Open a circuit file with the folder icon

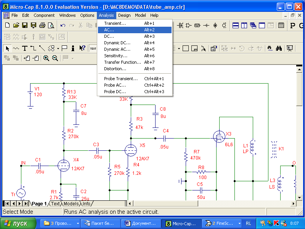coord(16,25)
